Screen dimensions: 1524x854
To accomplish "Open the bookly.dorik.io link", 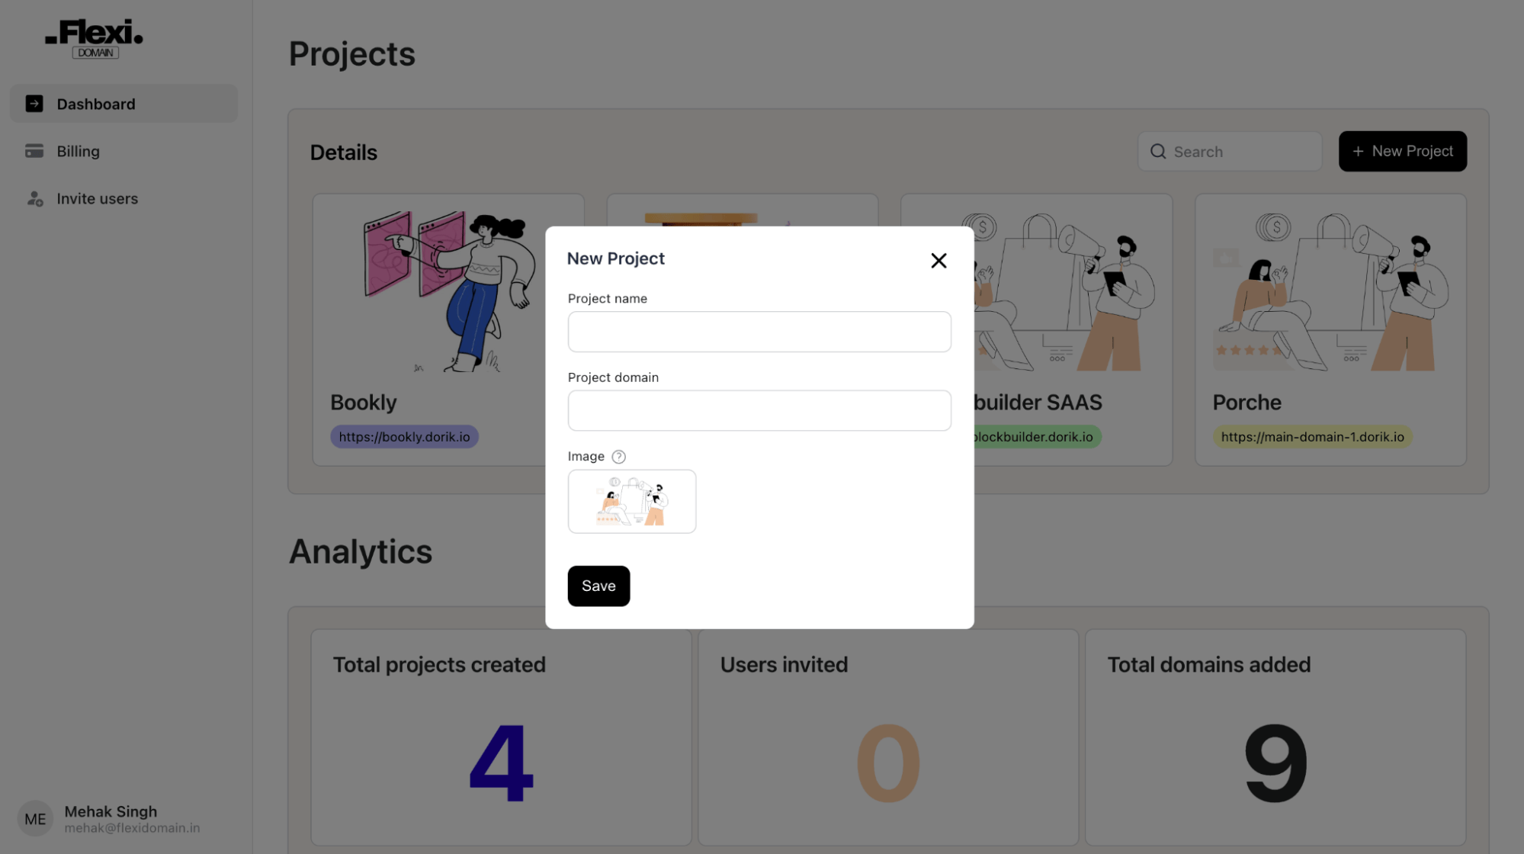I will [x=404, y=437].
